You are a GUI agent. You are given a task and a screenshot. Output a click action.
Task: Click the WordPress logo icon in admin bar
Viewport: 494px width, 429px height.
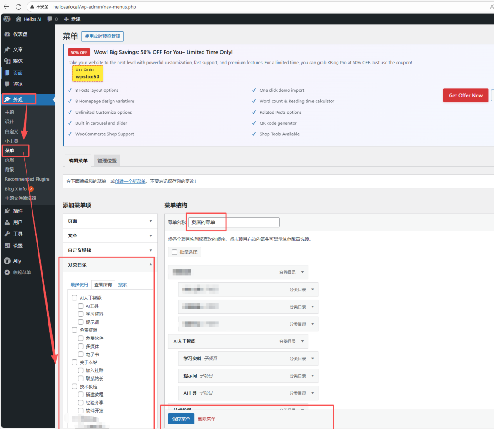[x=7, y=19]
